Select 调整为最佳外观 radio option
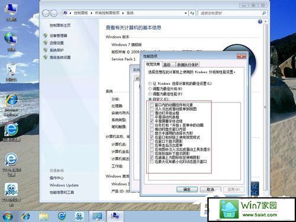 click(150, 89)
